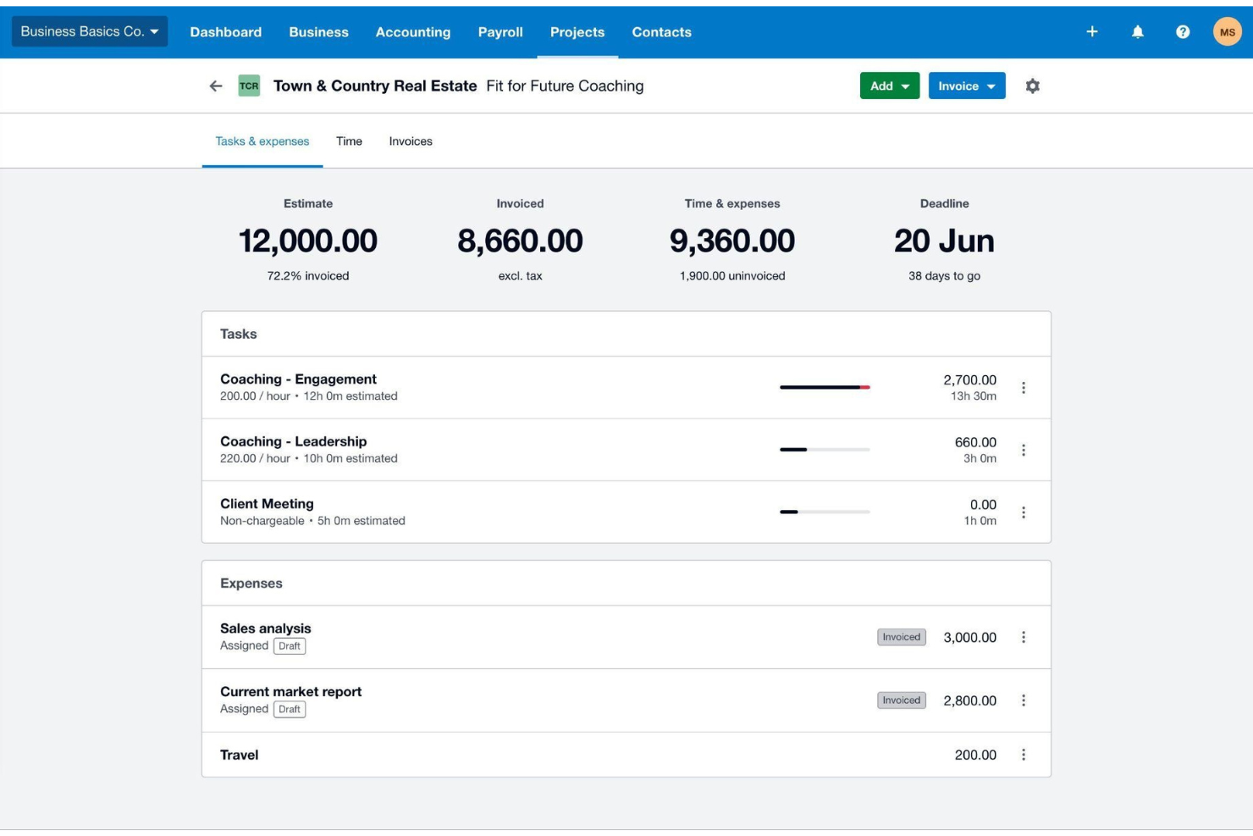Open the Invoices tab
This screenshot has height=836, width=1253.
411,141
